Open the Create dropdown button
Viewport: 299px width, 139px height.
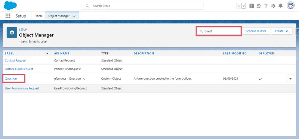(x=281, y=31)
